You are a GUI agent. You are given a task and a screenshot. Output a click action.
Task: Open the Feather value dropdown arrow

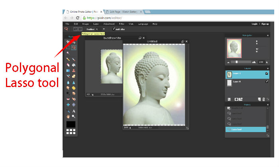[104, 29]
